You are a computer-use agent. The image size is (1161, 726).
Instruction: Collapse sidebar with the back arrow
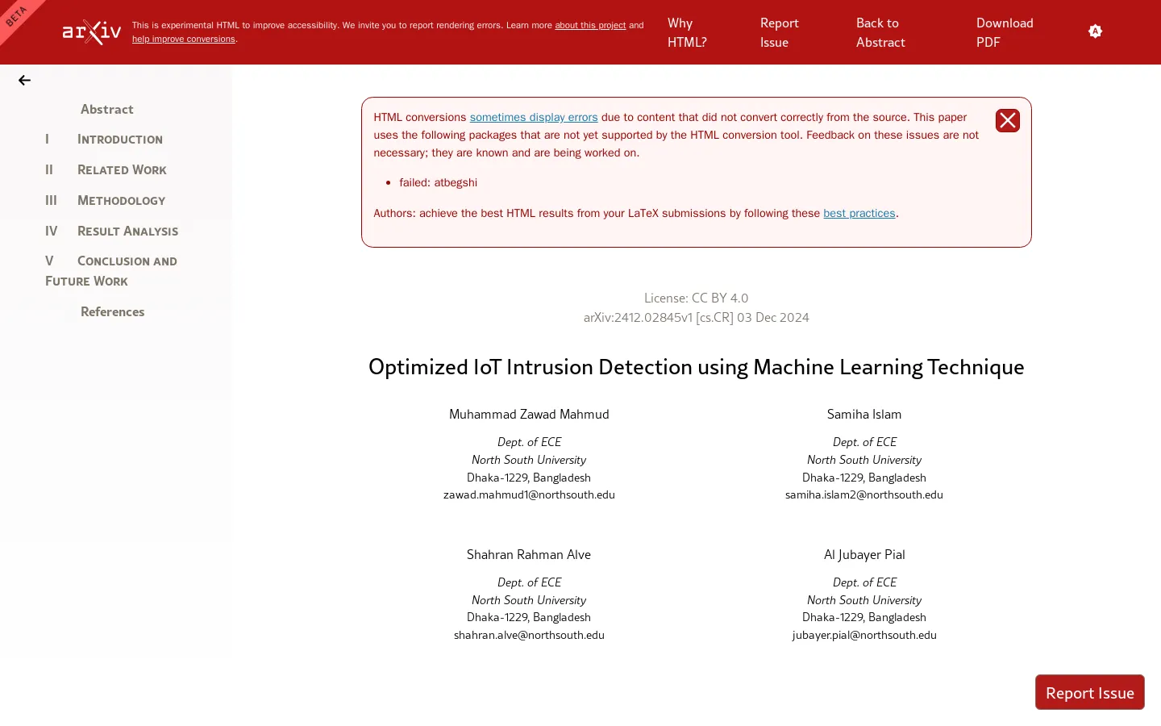click(x=24, y=81)
